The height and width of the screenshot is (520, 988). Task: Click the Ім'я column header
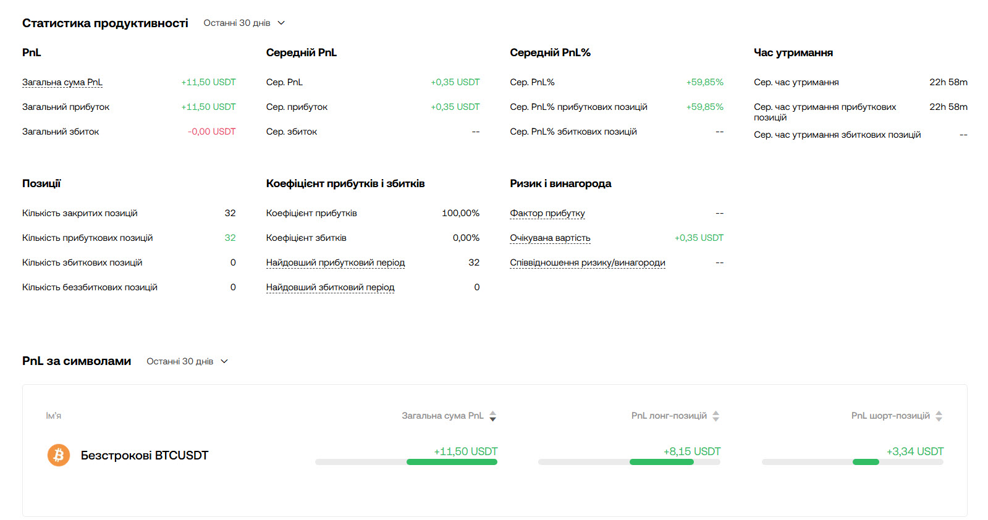(x=54, y=416)
